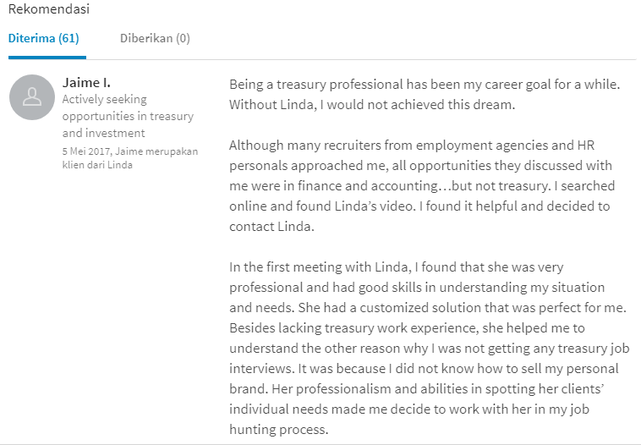Click the Rekomendasi section heading
The image size is (641, 445).
[x=49, y=9]
